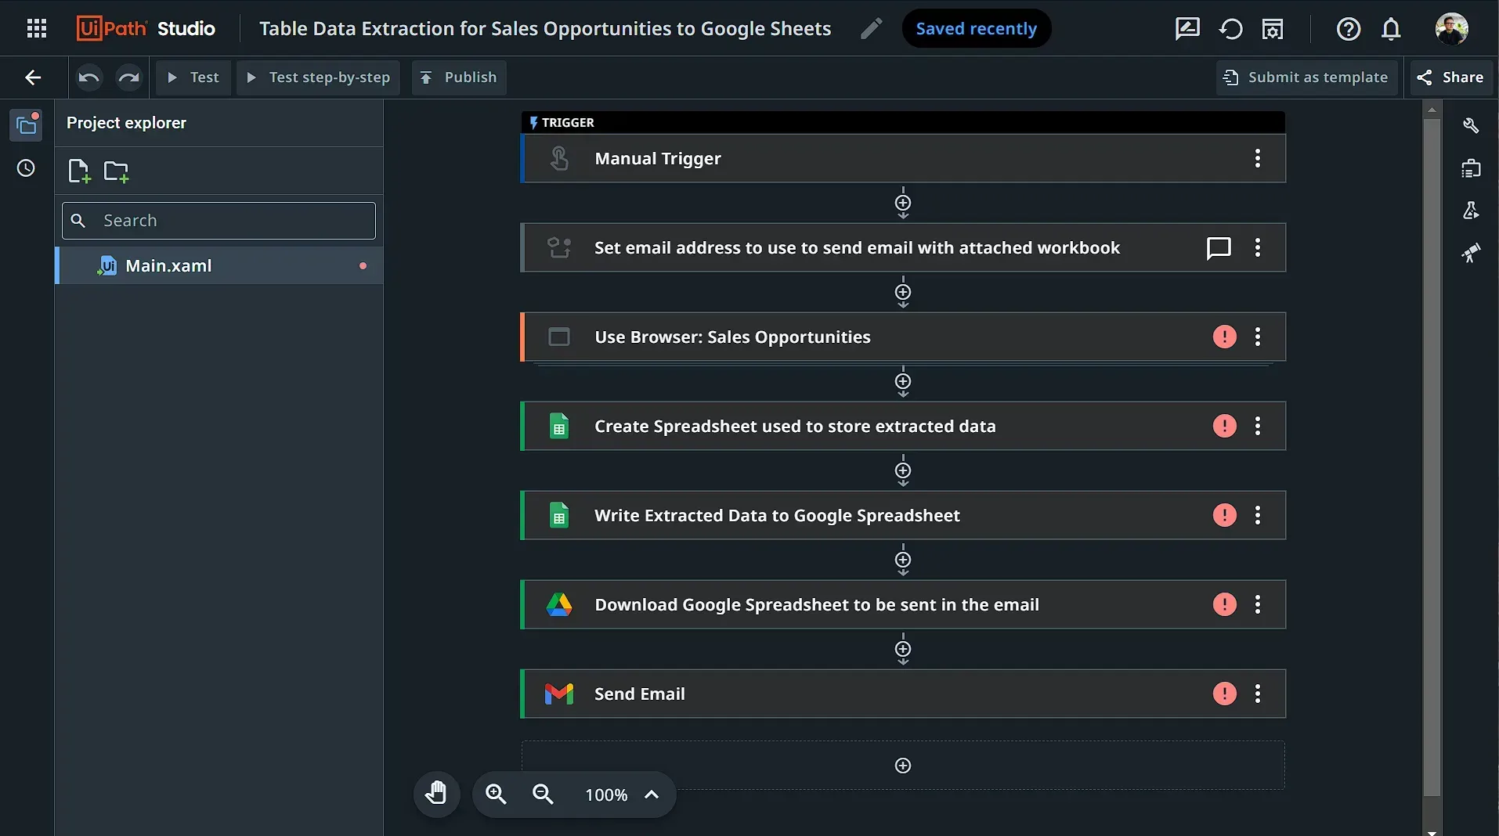Viewport: 1499px width, 836px height.
Task: Click the zoom in magnifier icon
Action: coord(496,795)
